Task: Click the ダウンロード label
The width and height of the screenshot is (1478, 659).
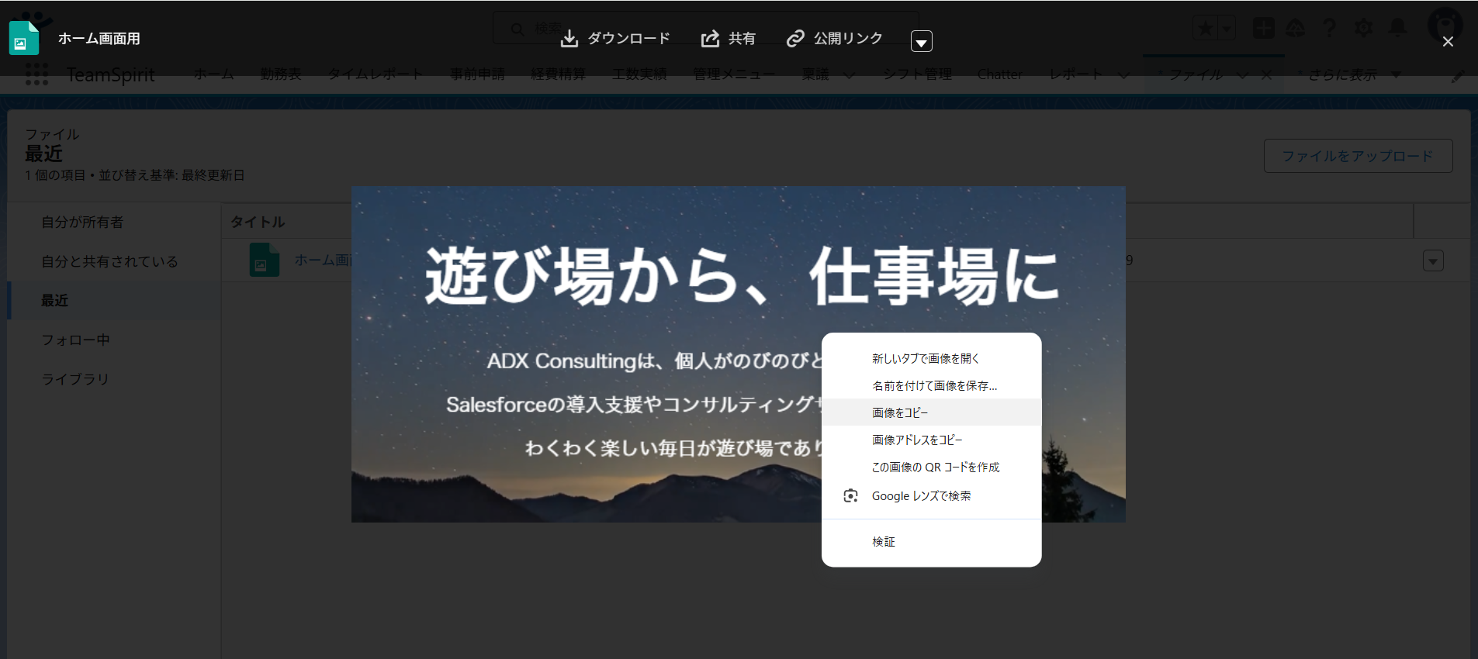Action: pos(628,39)
